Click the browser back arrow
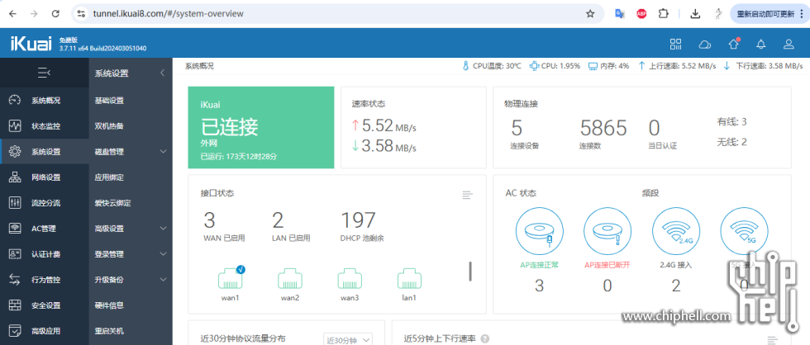 pos(12,14)
